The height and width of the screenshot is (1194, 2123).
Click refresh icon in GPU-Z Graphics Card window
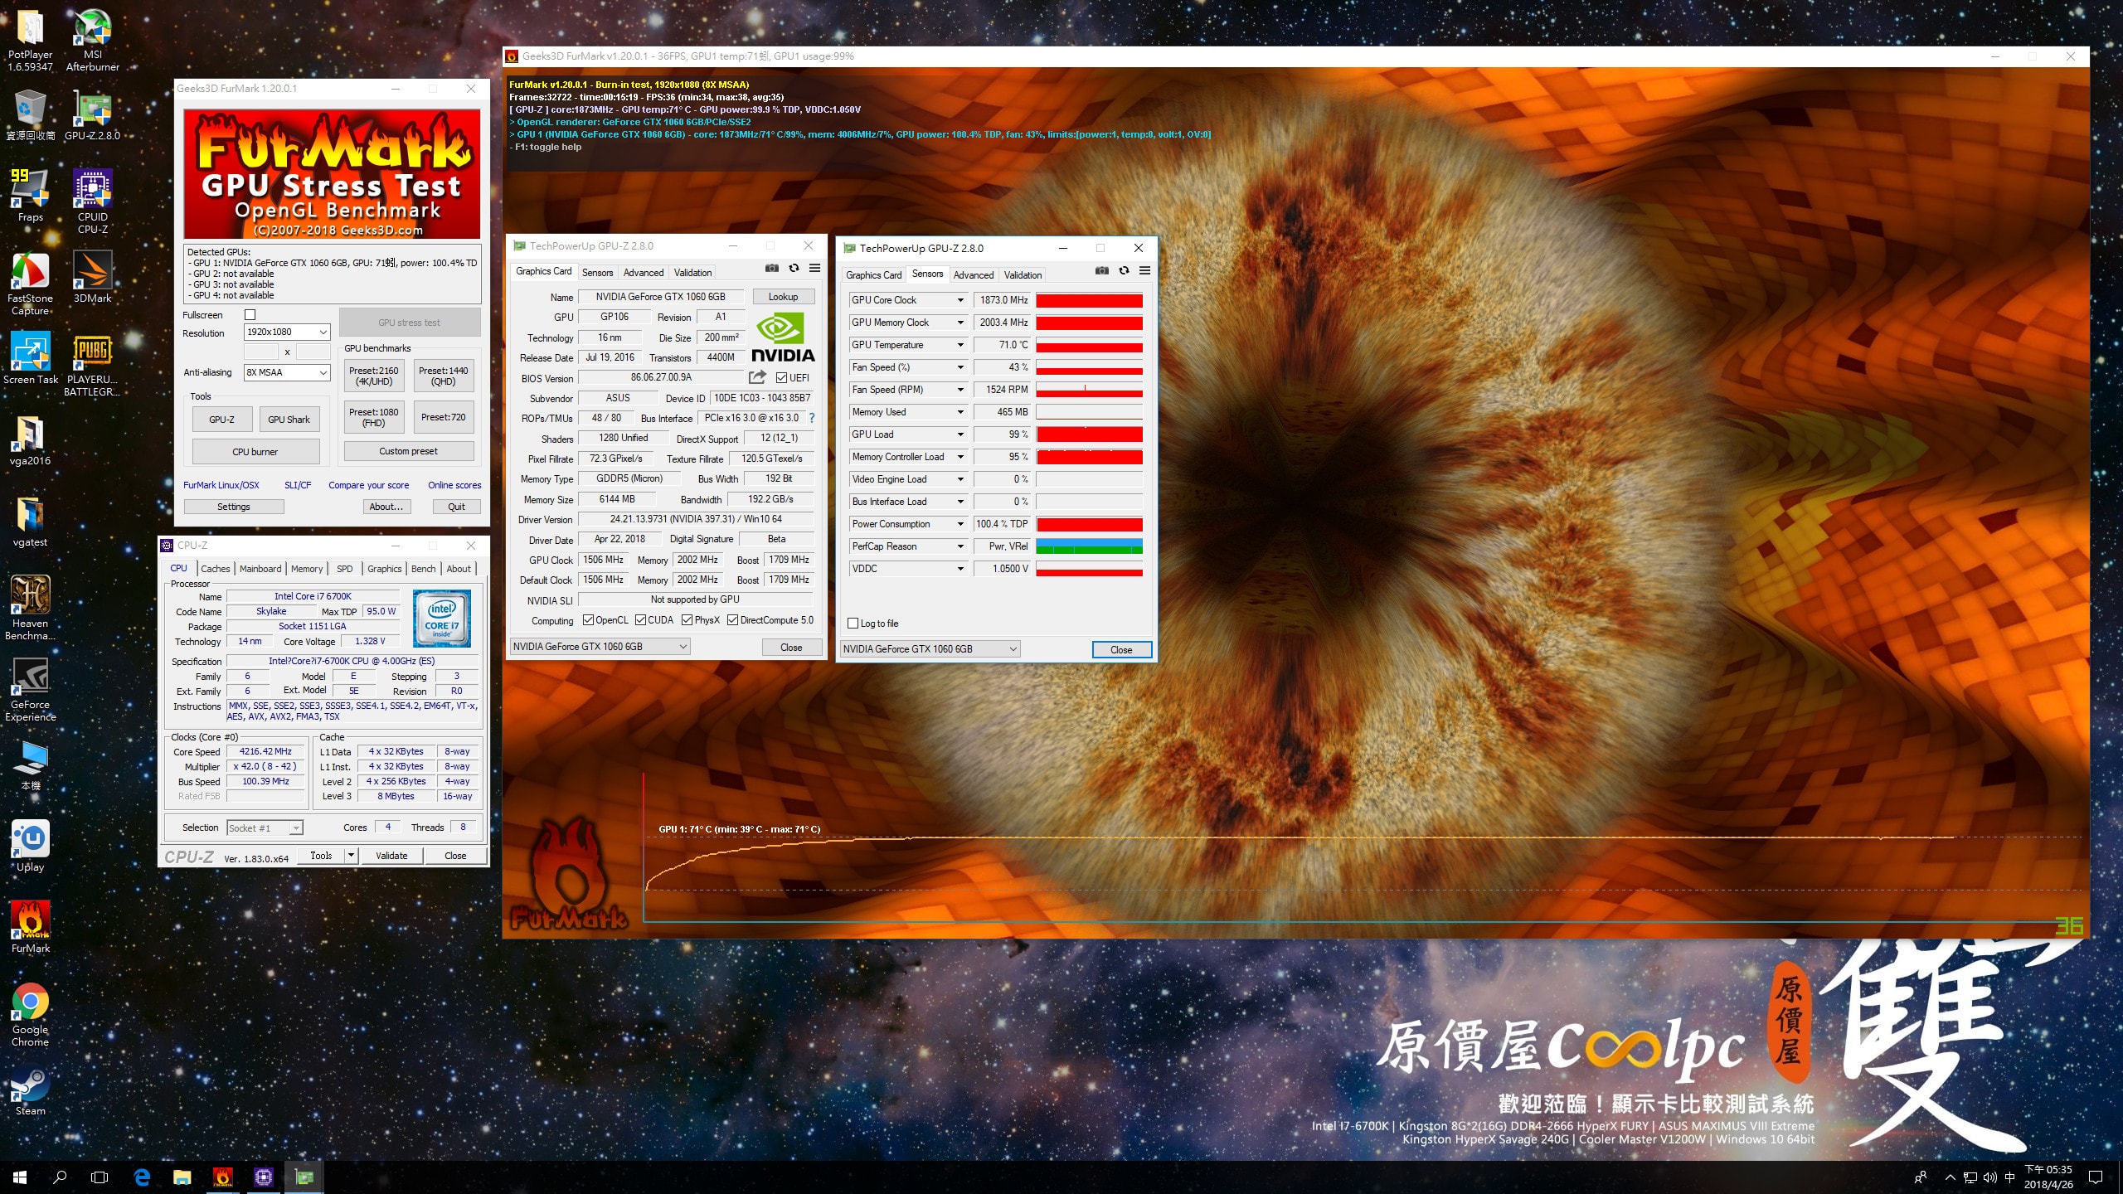click(794, 268)
